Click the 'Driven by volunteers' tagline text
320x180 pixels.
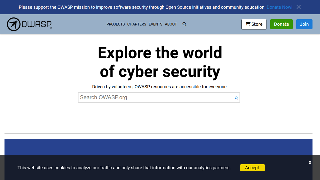[x=160, y=87]
